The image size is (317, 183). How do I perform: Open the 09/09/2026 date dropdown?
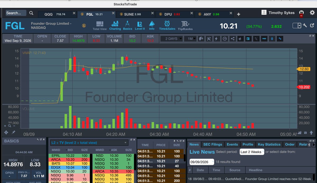[x=202, y=162]
